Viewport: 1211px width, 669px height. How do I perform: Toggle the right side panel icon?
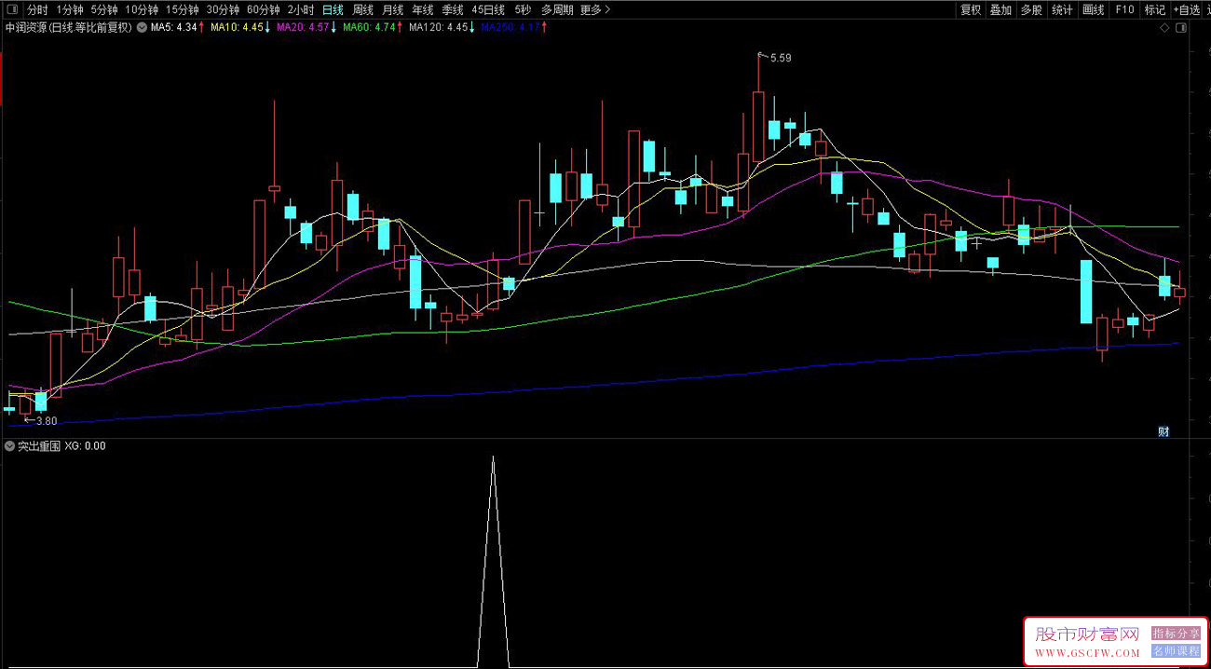pos(1180,28)
